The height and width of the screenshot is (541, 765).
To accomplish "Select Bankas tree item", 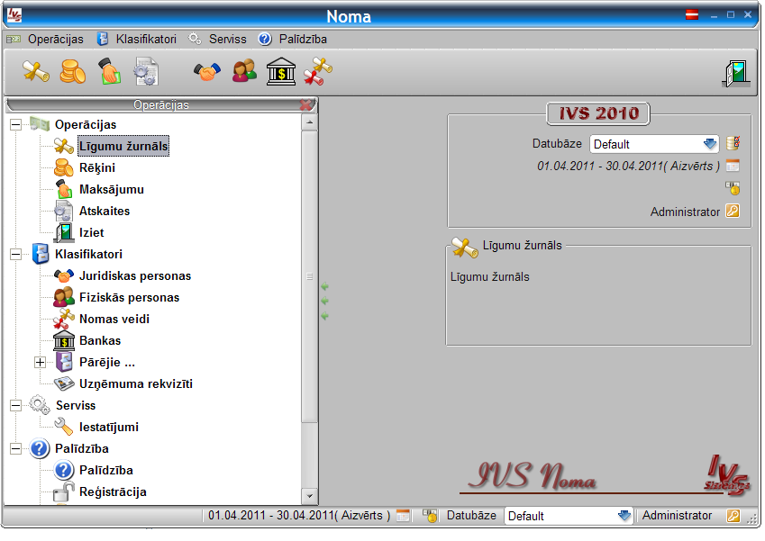I will click(100, 340).
